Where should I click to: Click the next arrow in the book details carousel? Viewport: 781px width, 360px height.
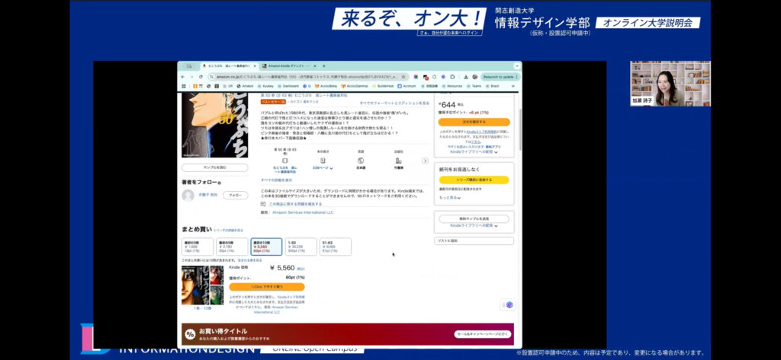(x=425, y=161)
